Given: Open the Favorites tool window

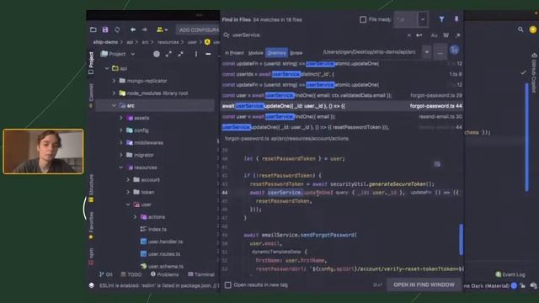Looking at the screenshot, I should click(x=91, y=226).
